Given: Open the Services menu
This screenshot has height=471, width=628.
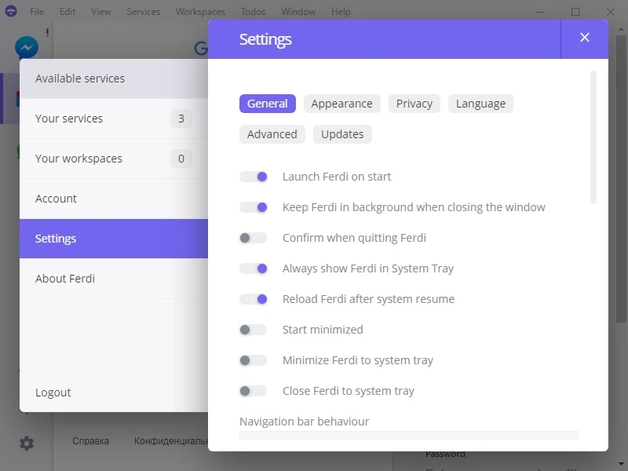Looking at the screenshot, I should (x=144, y=12).
